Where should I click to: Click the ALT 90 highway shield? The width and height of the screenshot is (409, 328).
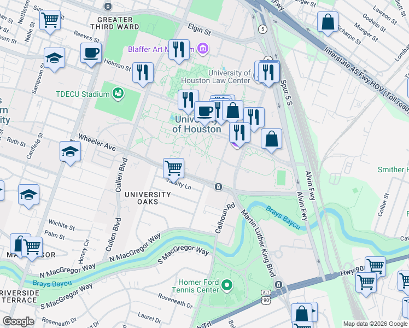pos(266,297)
